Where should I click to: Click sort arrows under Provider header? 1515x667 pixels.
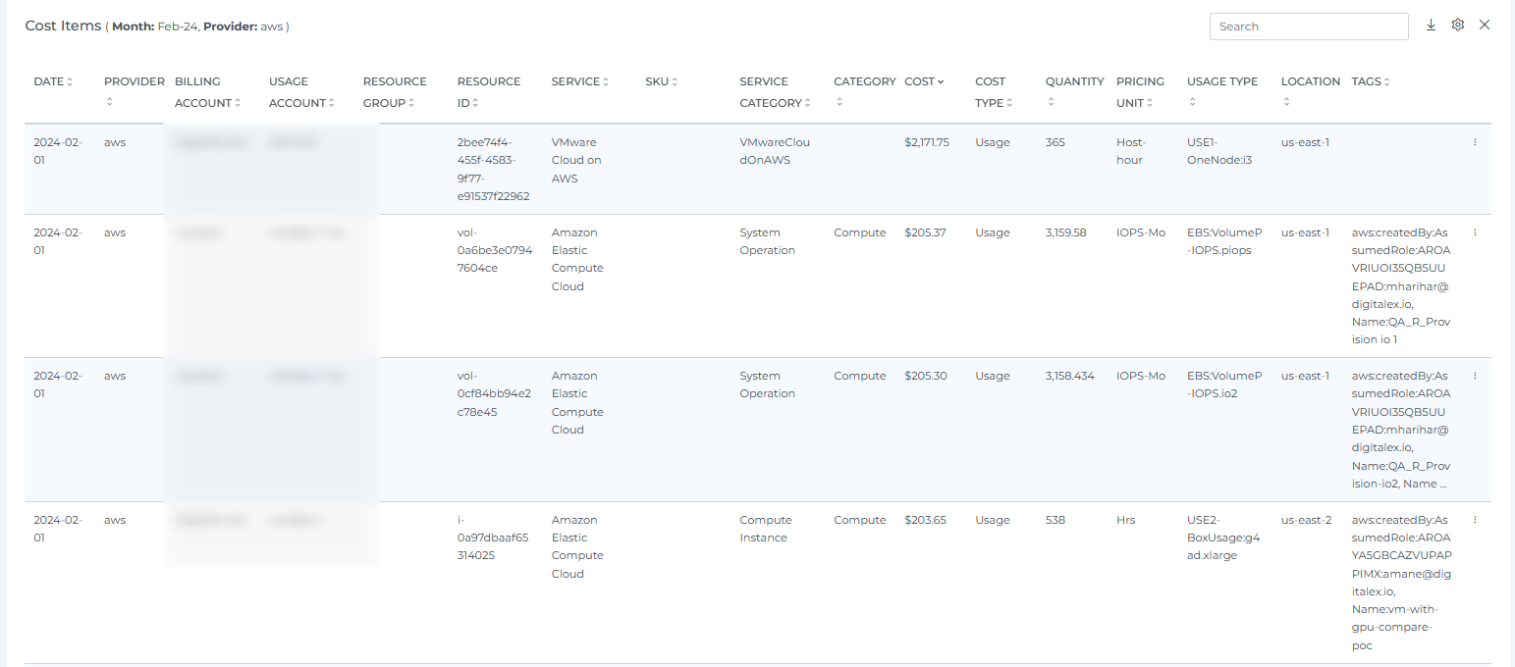coord(109,102)
